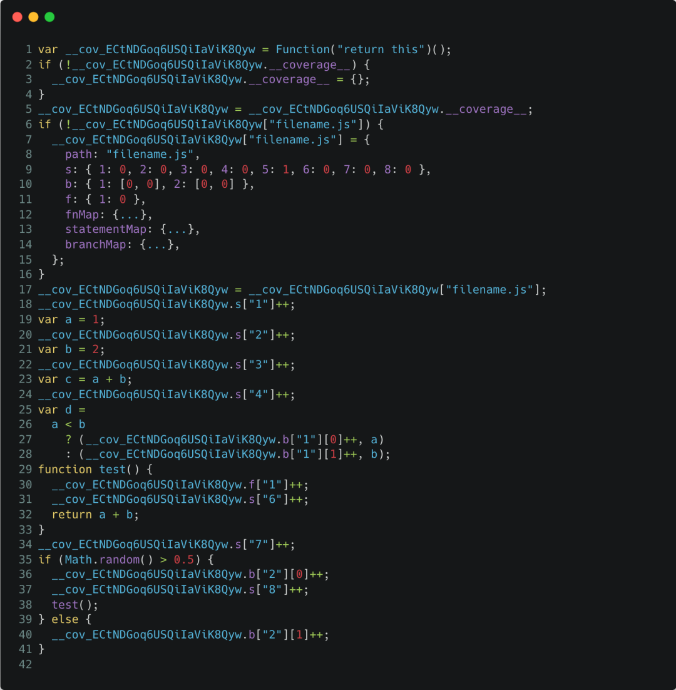Click the collapsed fnMap: {...} entry
The width and height of the screenshot is (676, 690).
click(109, 215)
